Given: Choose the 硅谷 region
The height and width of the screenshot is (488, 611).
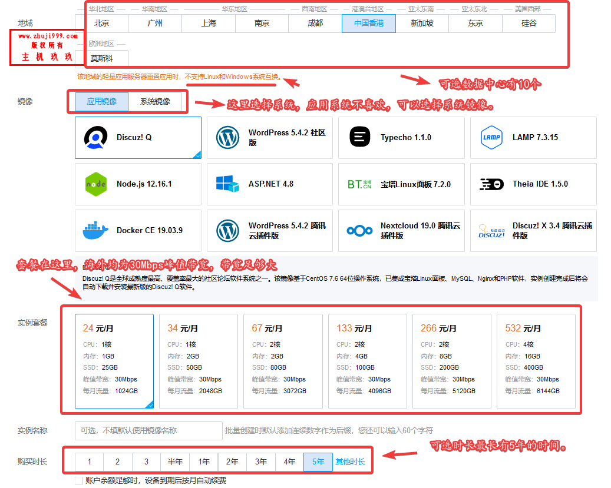Looking at the screenshot, I should coord(529,24).
